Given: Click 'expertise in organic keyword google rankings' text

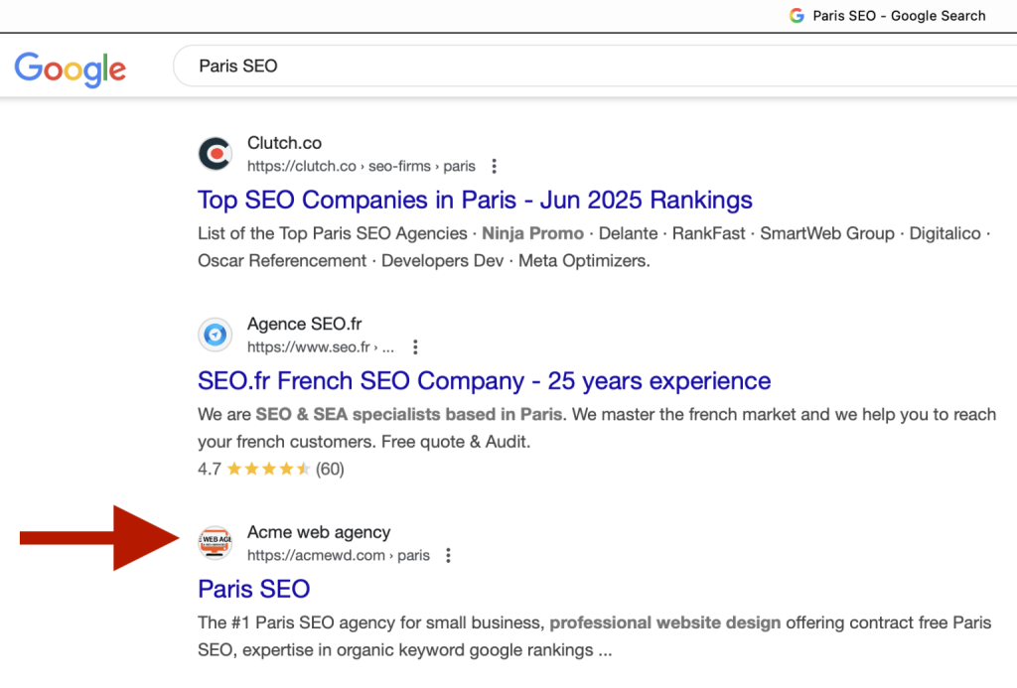Looking at the screenshot, I should click(418, 649).
